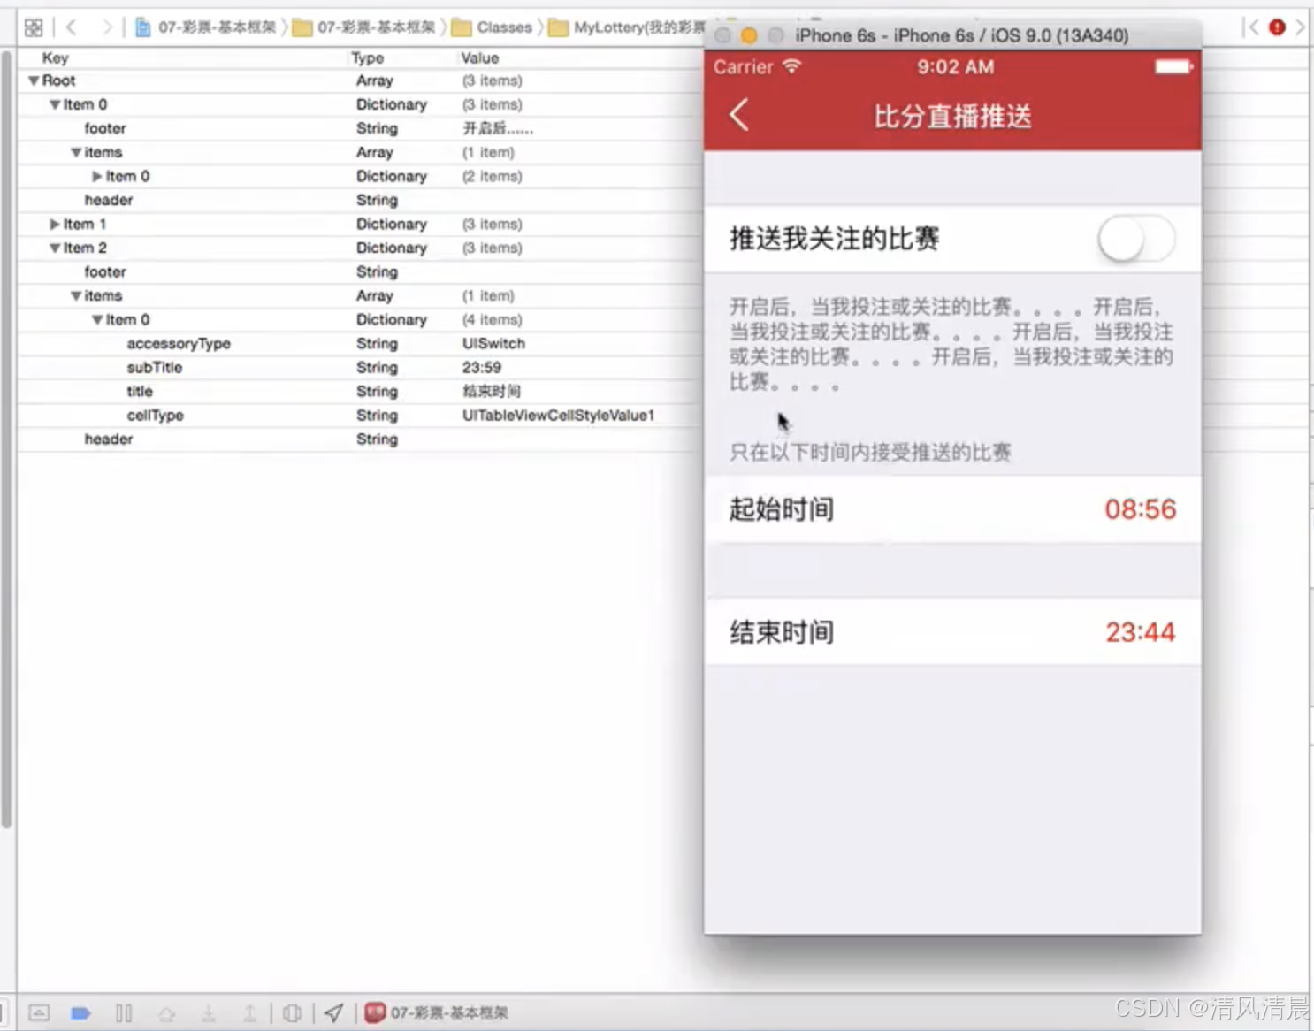Open the Debug View Hierarchy icon

tap(292, 1013)
